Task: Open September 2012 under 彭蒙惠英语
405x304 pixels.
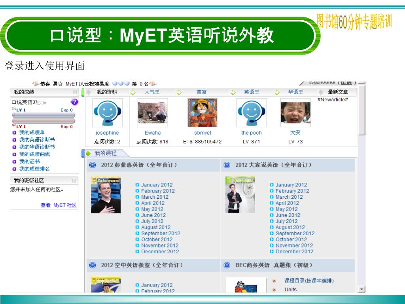Action: pyautogui.click(x=161, y=233)
